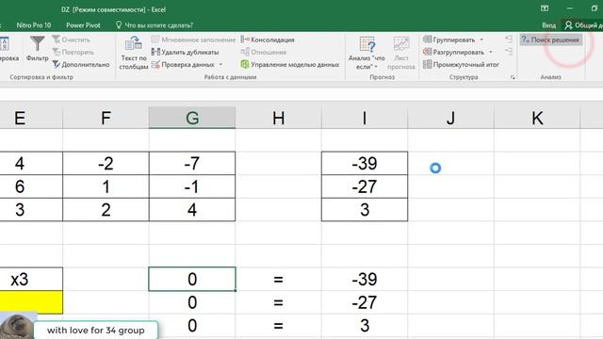603x339 pixels.
Task: Select column I header
Action: pos(365,118)
